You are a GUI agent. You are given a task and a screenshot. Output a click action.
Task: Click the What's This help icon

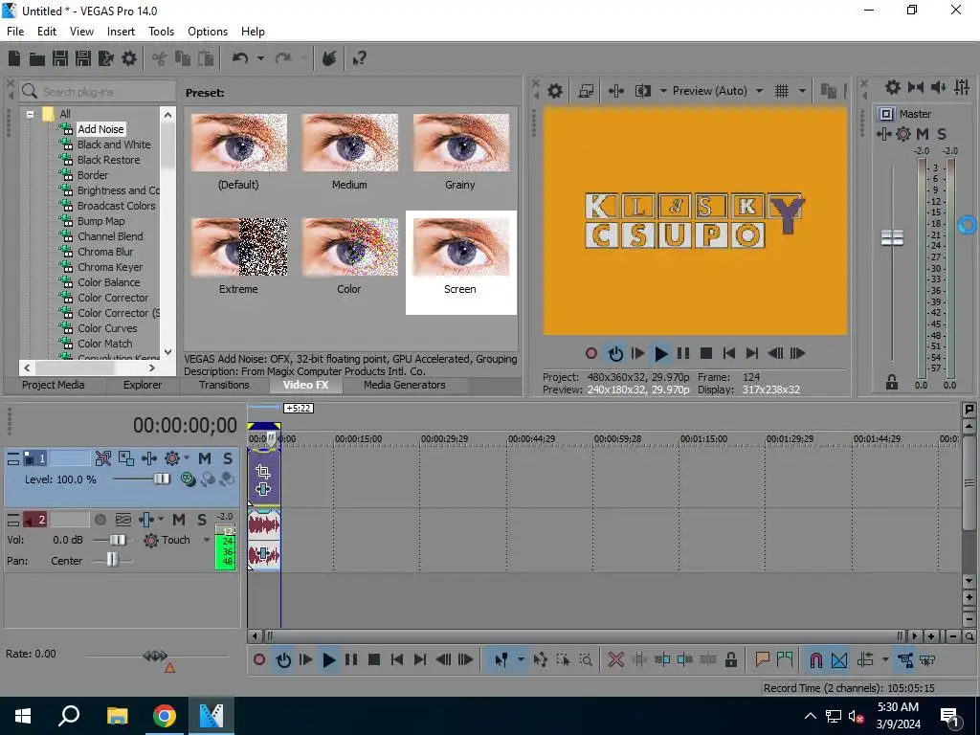click(x=359, y=58)
